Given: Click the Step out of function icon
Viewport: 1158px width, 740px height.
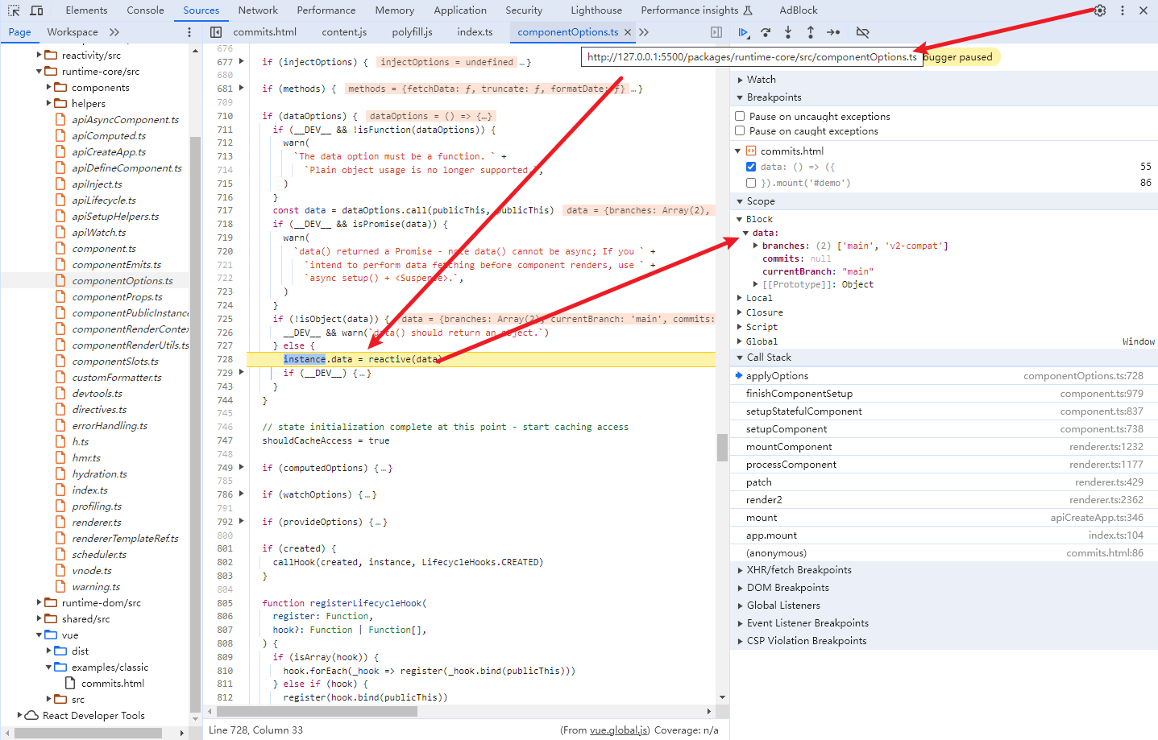Looking at the screenshot, I should coord(811,32).
